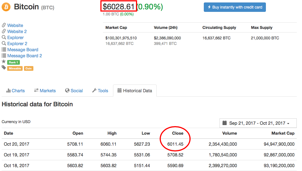Screen dimensions: 302x171
Task: Click the Oct 19 close value 5708.52
Action: pos(175,155)
